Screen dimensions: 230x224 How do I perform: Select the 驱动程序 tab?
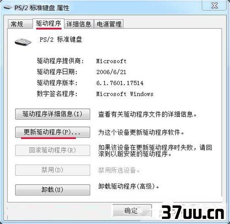[48, 23]
